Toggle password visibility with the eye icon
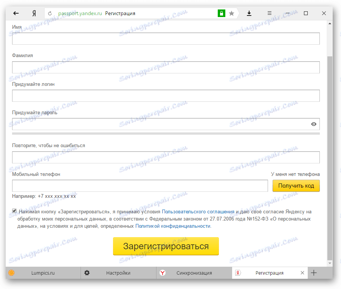The height and width of the screenshot is (289, 341). click(313, 124)
